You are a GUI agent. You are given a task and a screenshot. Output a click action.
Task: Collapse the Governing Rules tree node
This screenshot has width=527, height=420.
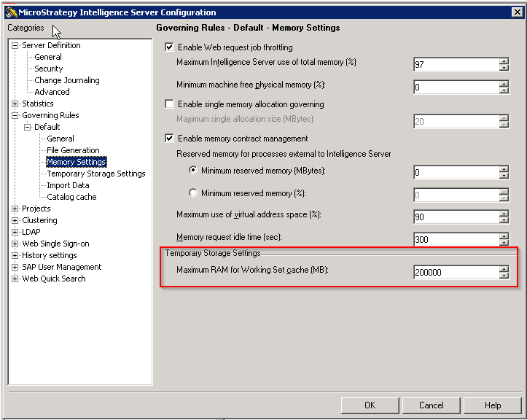15,115
